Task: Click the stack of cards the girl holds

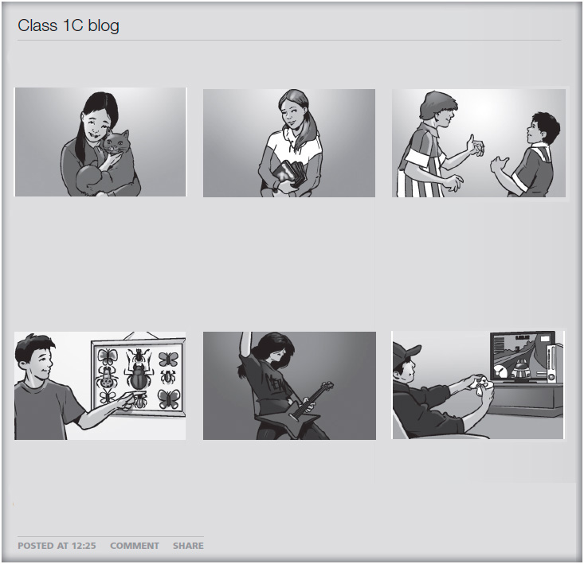Action: [290, 173]
